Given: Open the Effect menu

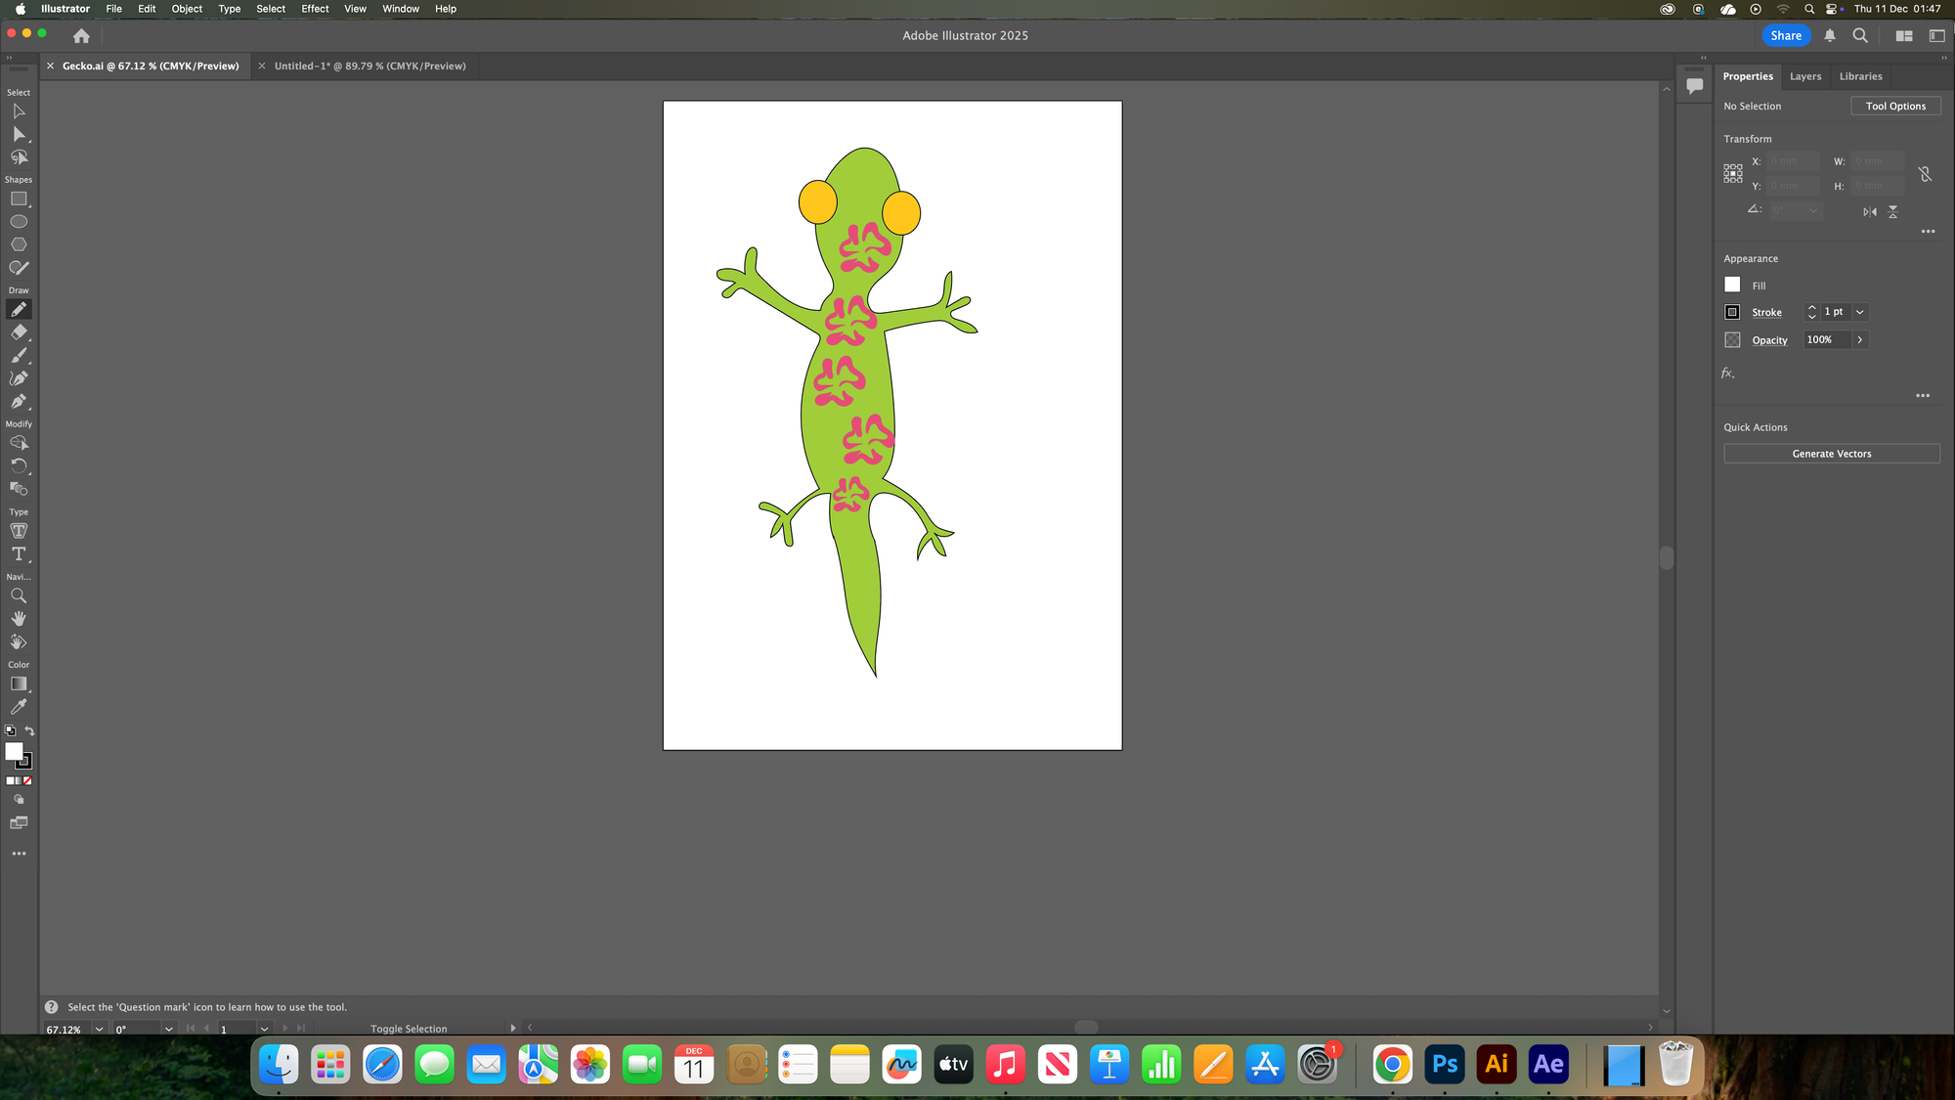Looking at the screenshot, I should click(x=315, y=9).
